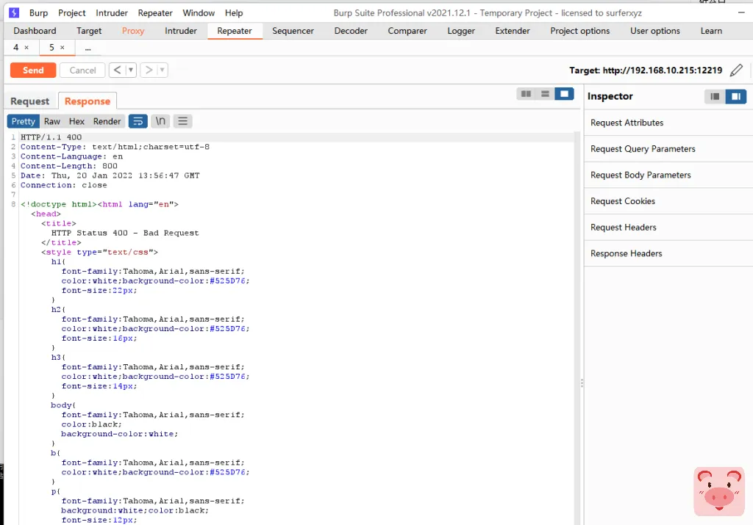Viewport: 753px width, 525px height.
Task: Click the edit target pencil icon
Action: click(736, 70)
